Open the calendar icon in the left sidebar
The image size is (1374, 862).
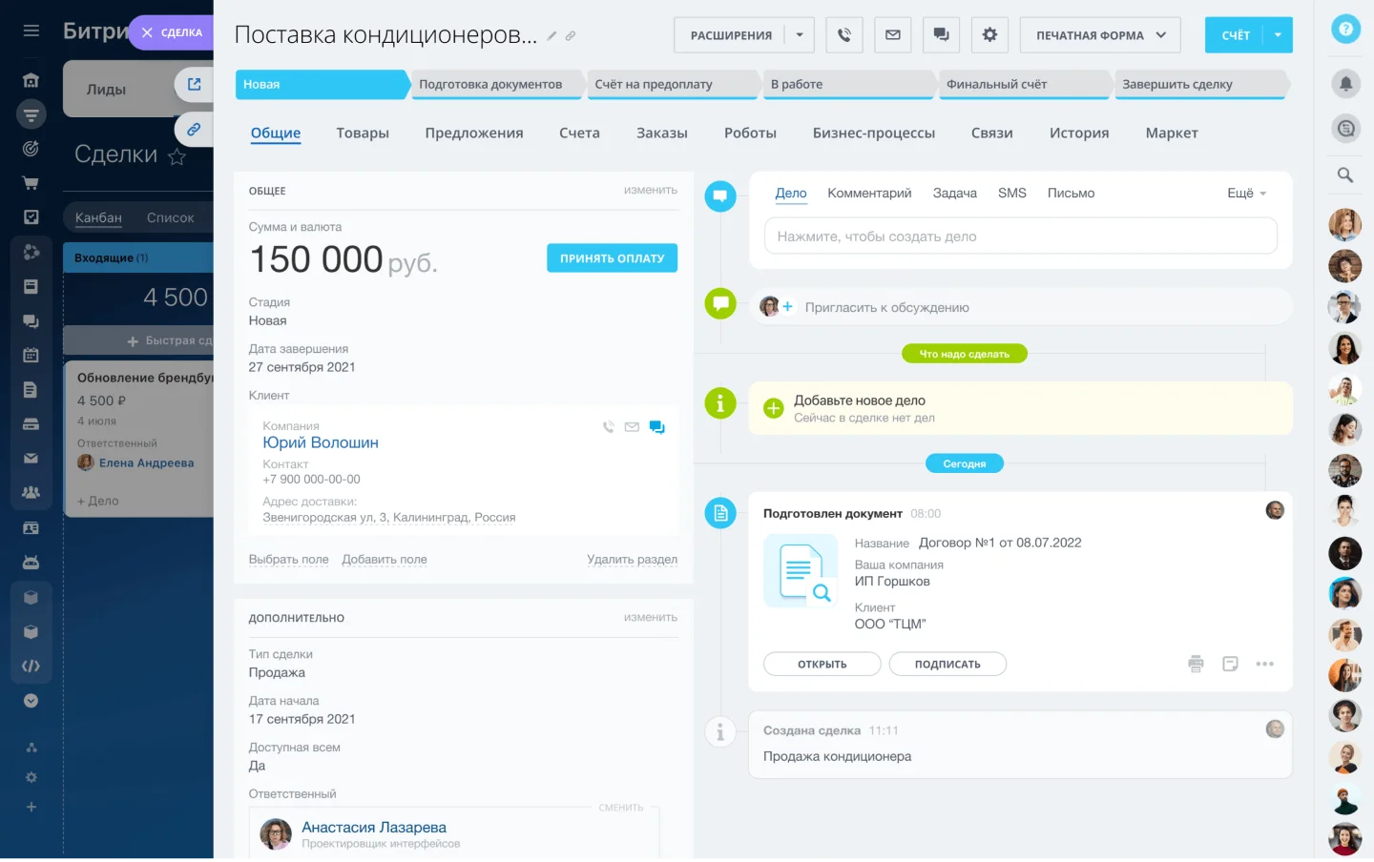coord(31,355)
